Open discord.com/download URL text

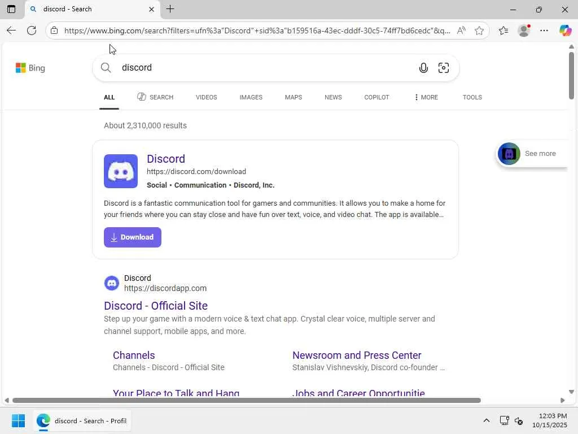196,172
